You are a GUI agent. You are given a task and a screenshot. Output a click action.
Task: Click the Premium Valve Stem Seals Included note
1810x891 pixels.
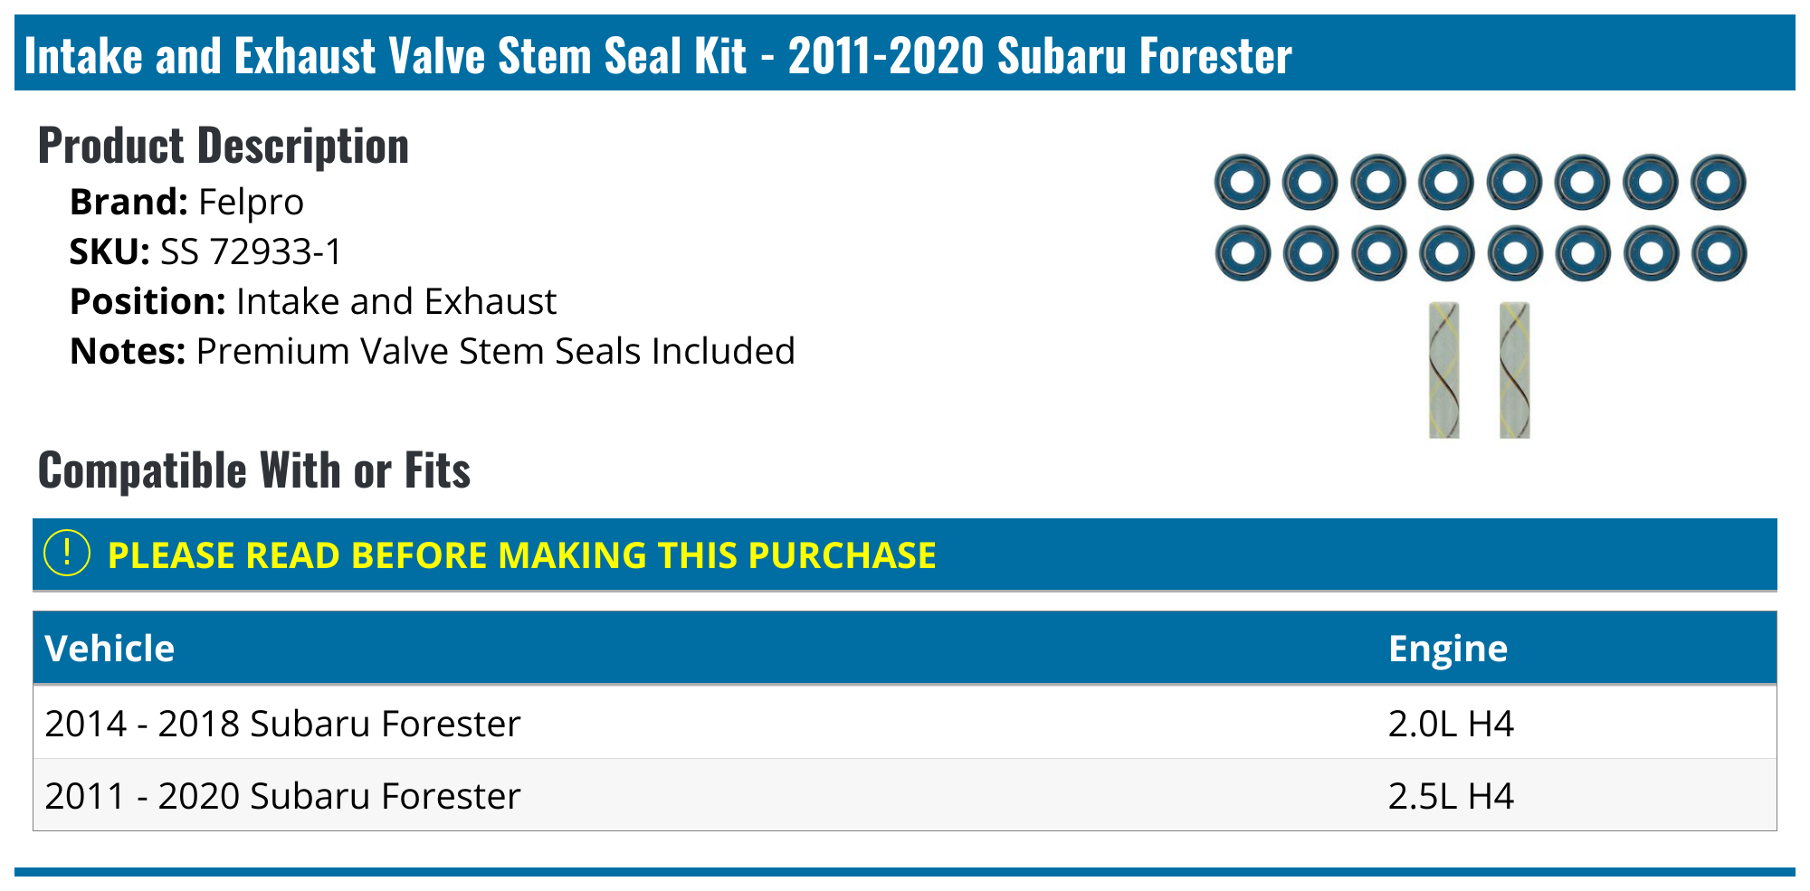495,351
